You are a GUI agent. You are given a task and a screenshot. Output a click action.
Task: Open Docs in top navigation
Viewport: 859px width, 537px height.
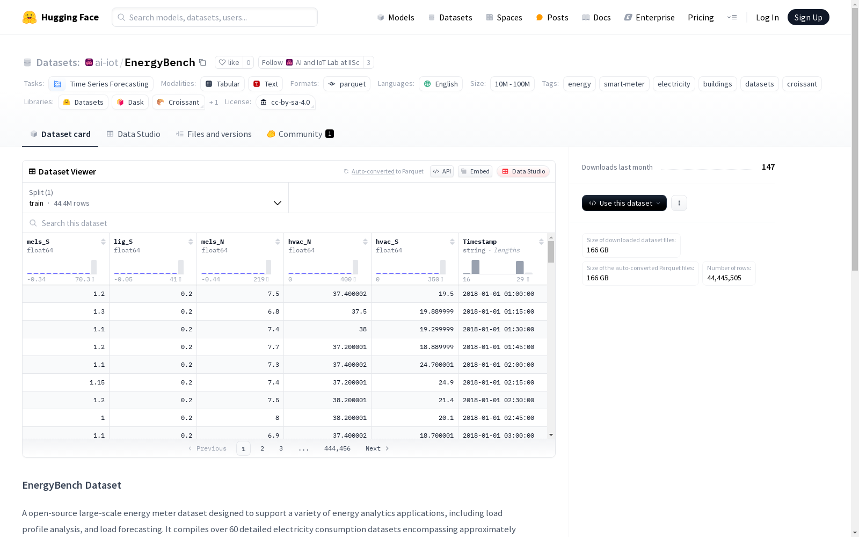[x=596, y=17]
